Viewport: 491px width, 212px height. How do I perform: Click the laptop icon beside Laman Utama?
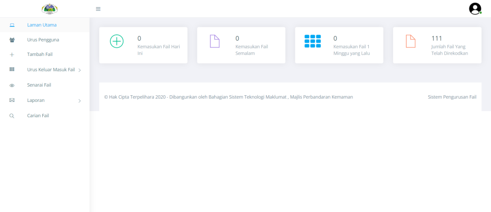[12, 25]
